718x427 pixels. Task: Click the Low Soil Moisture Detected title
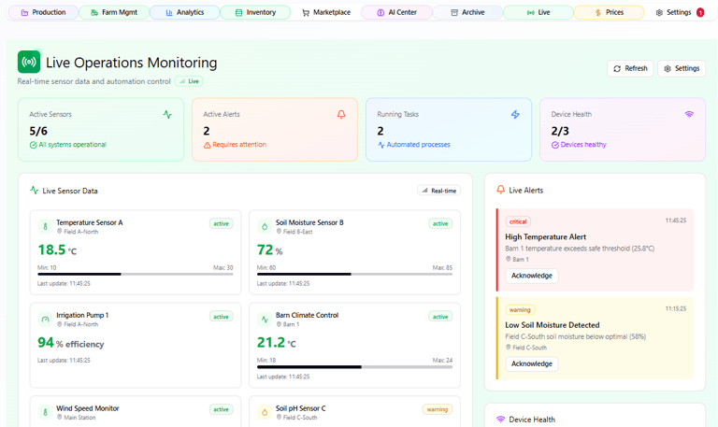coord(553,325)
